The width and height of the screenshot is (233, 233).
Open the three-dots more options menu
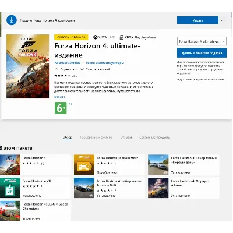pyautogui.click(x=223, y=20)
